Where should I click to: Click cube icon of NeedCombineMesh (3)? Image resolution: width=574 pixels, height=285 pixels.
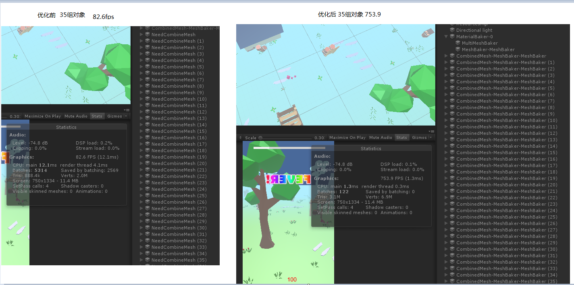(x=148, y=54)
